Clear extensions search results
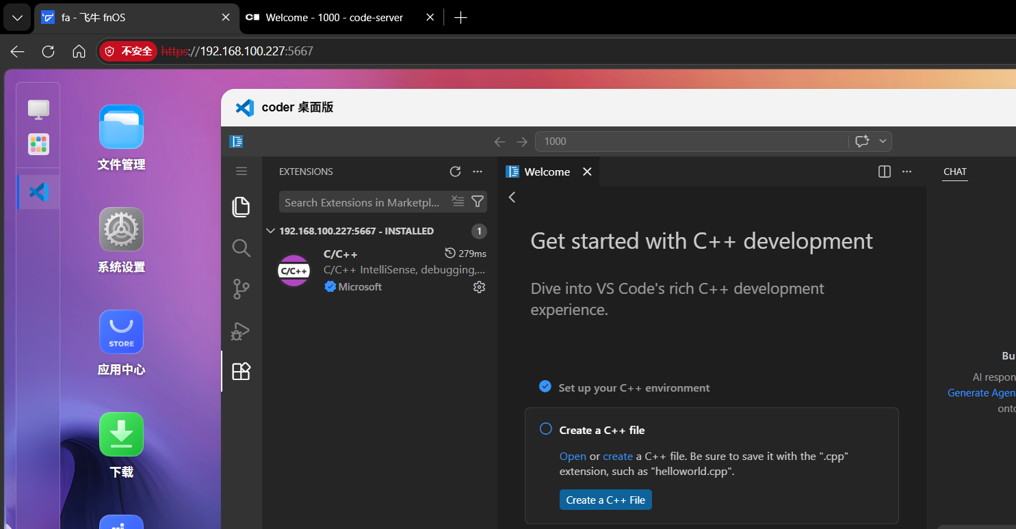 458,202
